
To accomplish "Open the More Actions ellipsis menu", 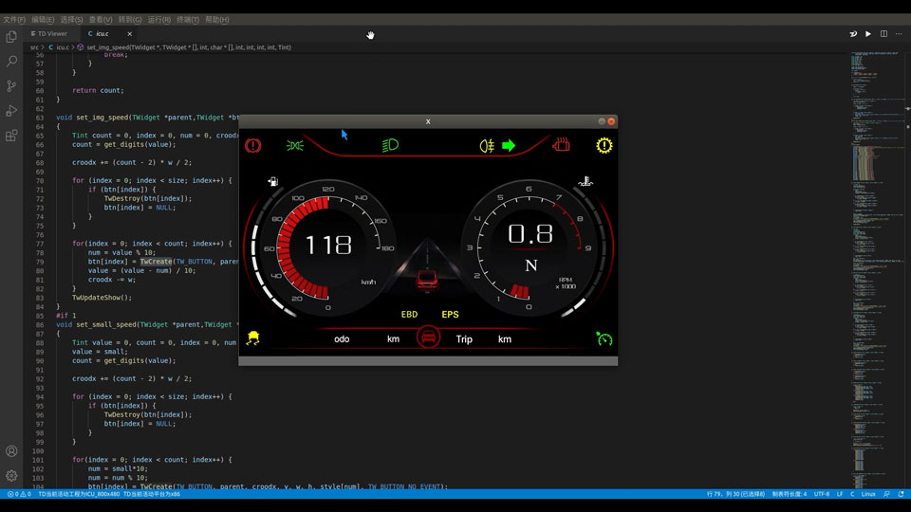I will tap(900, 34).
